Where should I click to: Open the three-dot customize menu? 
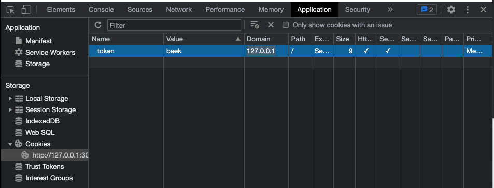coord(468,10)
